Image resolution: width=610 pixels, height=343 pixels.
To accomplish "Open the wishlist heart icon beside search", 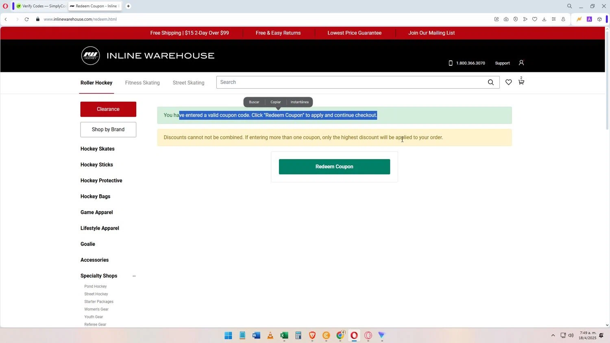I will (508, 82).
